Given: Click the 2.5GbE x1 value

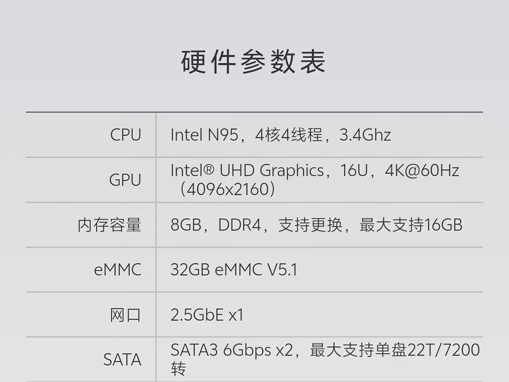Looking at the screenshot, I should 207,315.
